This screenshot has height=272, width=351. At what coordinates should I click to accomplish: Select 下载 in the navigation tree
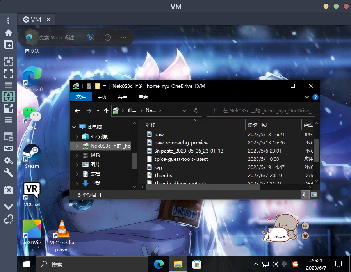(95, 183)
